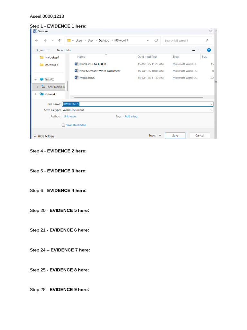Image resolution: width=247 pixels, height=330 pixels.
Task: Click the 15-Oct-25 11:23 AM date cell
Action: point(151,64)
